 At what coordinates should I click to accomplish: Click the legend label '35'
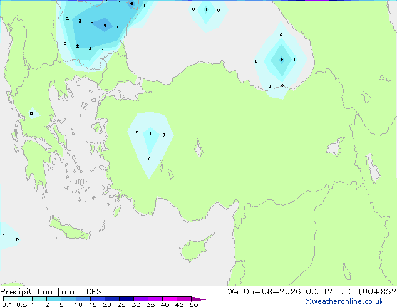click(150, 304)
